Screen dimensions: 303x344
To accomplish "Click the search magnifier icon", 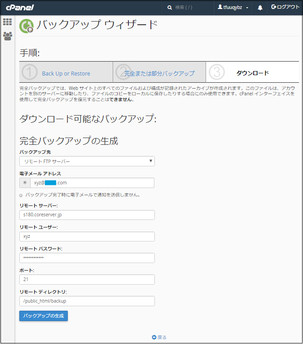I will click(169, 8).
